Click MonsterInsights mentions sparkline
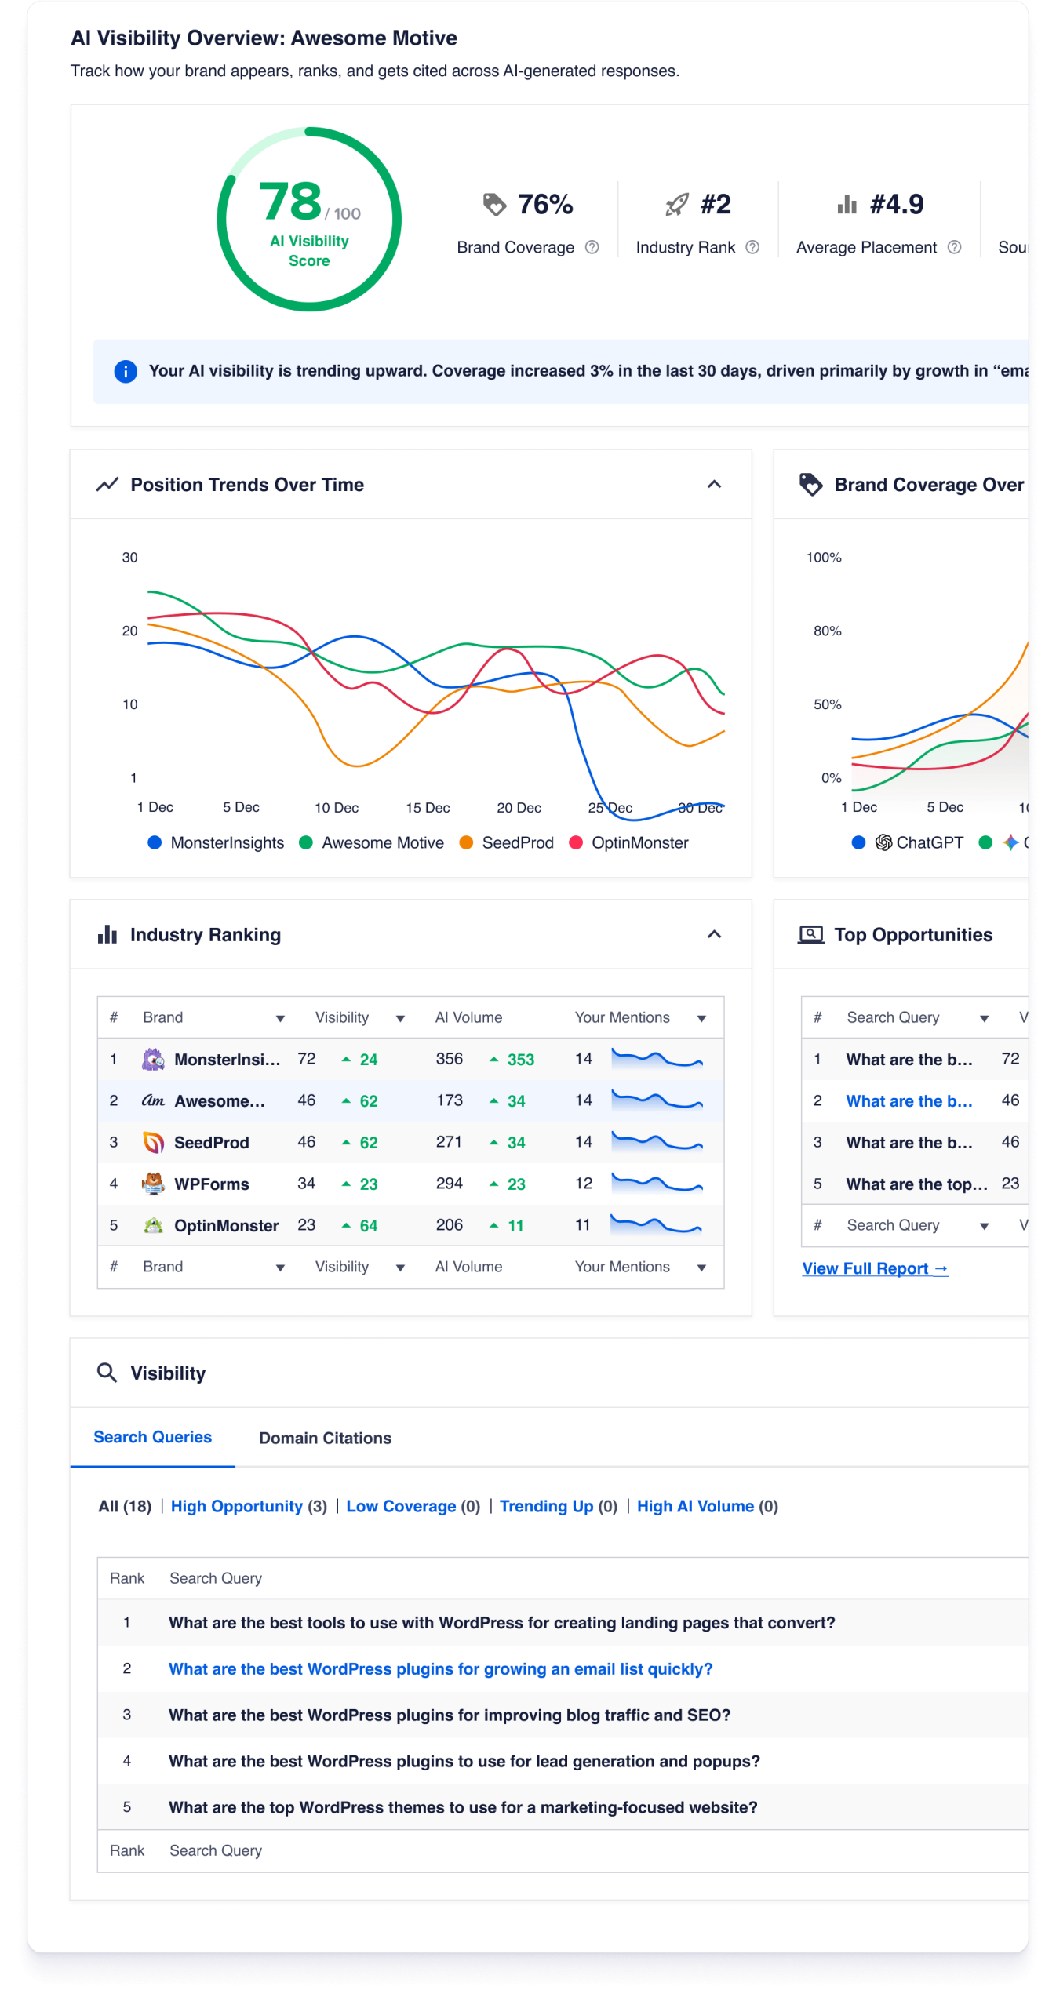 point(657,1058)
